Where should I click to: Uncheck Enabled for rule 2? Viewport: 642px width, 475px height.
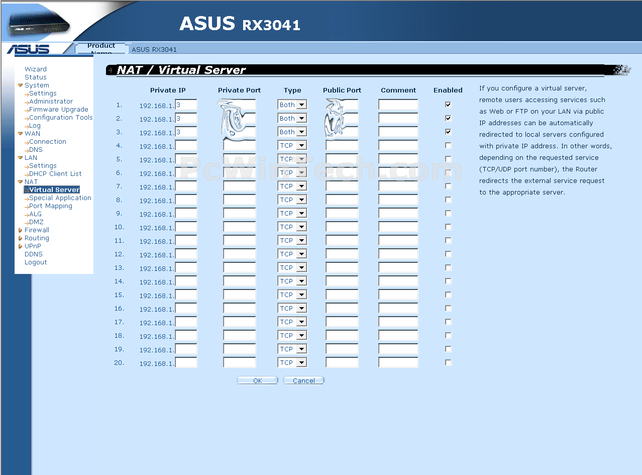tap(448, 118)
